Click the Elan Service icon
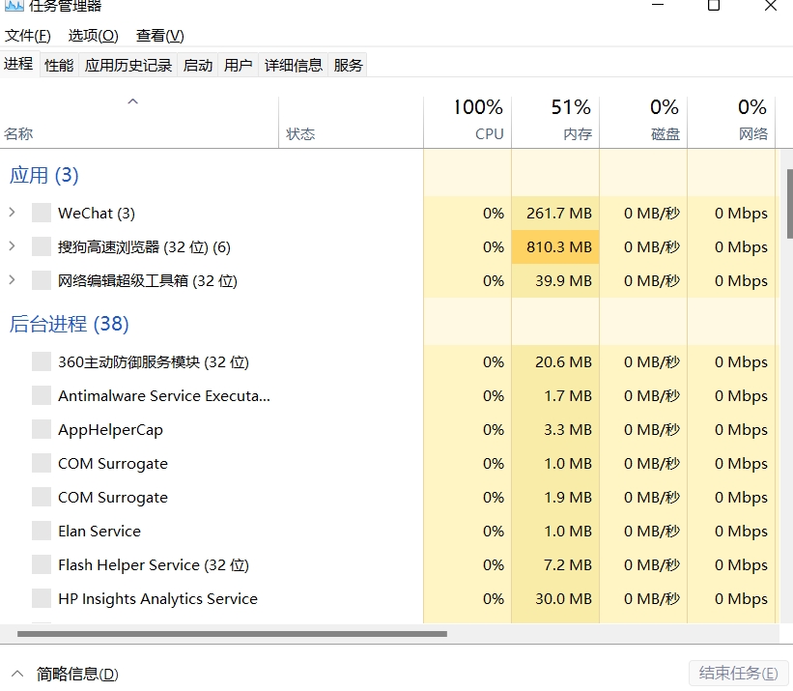This screenshot has width=793, height=691. pos(42,532)
